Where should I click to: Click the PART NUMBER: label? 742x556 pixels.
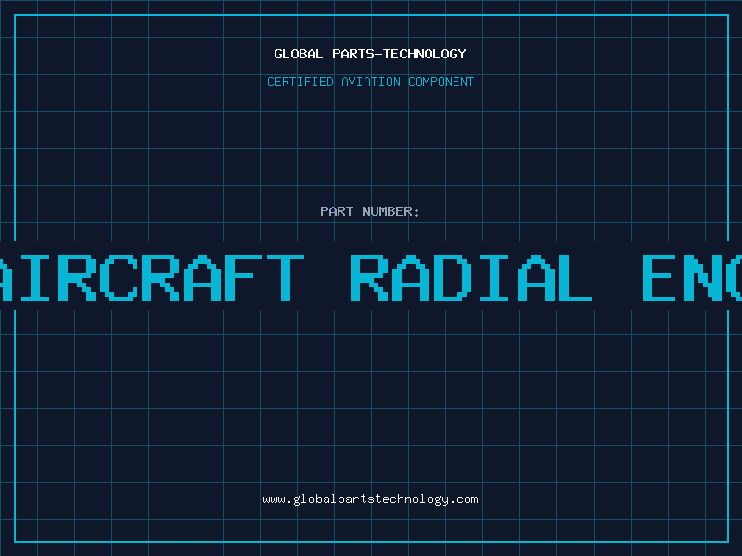tap(370, 211)
